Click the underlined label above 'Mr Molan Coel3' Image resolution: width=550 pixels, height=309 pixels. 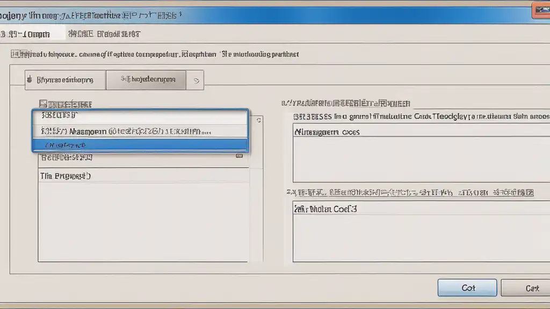click(410, 193)
